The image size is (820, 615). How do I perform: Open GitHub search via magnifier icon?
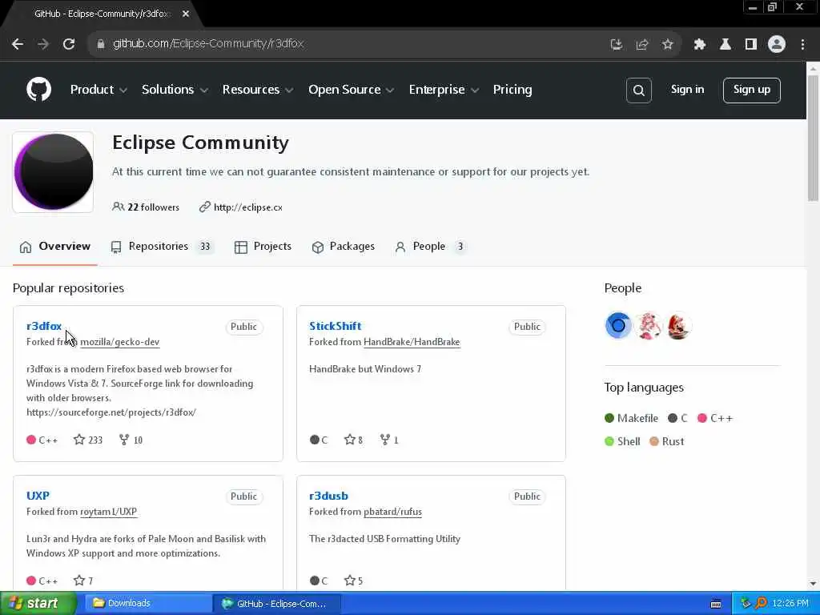point(638,90)
